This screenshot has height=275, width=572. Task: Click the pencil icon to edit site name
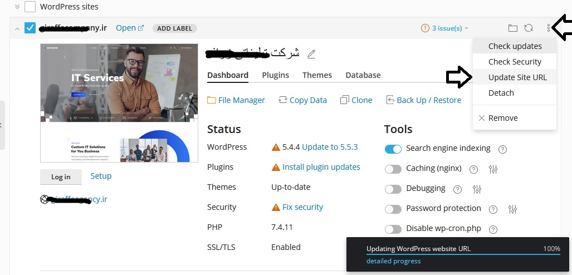pyautogui.click(x=311, y=54)
